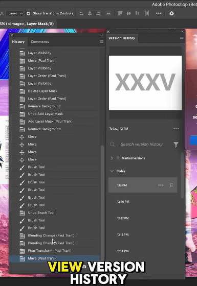
Task: Open the Version History panel hamburger menu
Action: pos(182,38)
